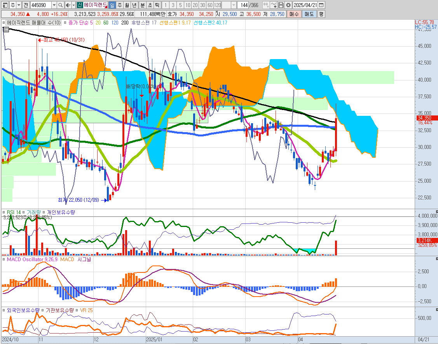438x344 pixels.
Task: Toggle the RSI 14 indicator legend box
Action: [x=4, y=213]
